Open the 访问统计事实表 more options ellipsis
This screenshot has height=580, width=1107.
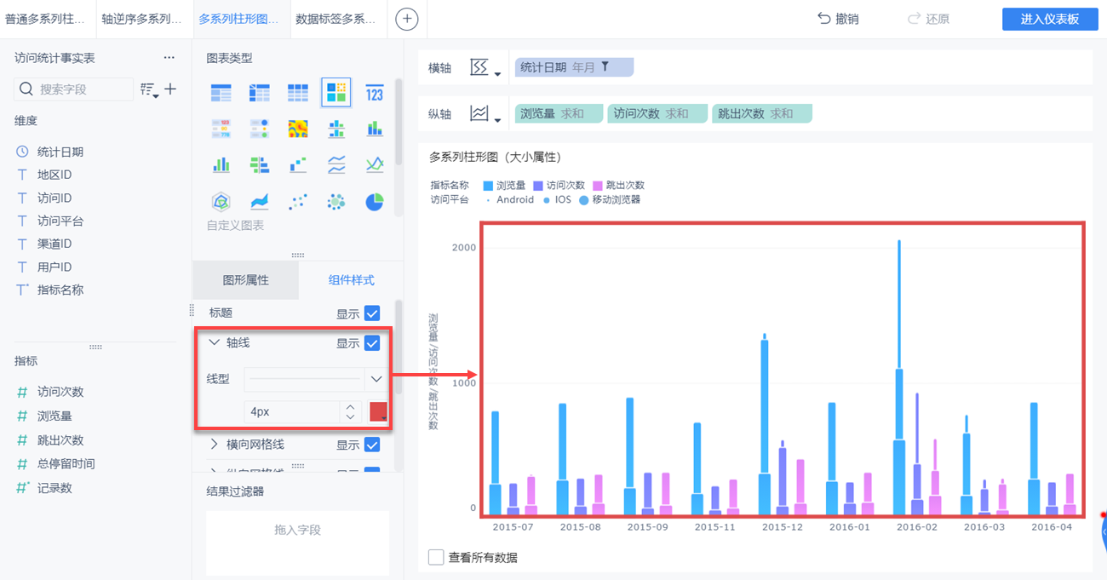[x=169, y=58]
